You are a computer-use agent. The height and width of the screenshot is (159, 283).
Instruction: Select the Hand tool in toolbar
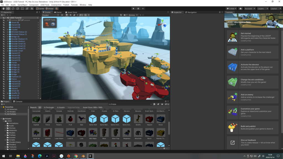click(3, 9)
